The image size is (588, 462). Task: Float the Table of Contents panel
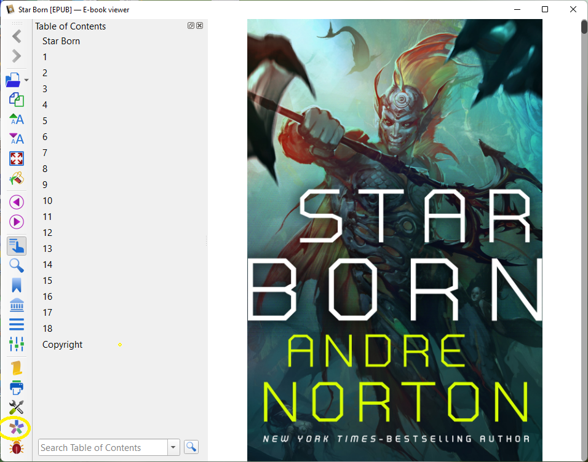[x=191, y=25]
